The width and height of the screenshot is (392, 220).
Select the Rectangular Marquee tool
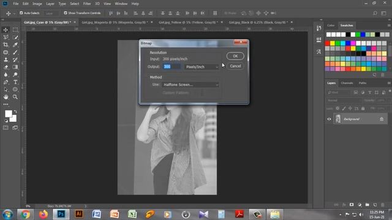tap(15, 30)
